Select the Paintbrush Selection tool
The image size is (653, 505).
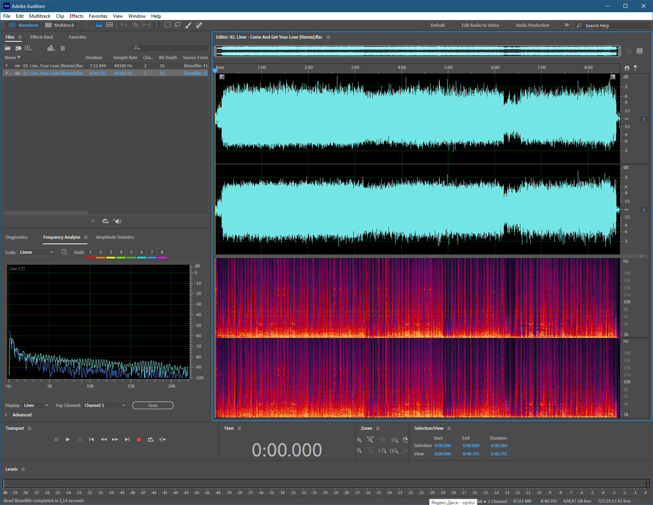(189, 25)
